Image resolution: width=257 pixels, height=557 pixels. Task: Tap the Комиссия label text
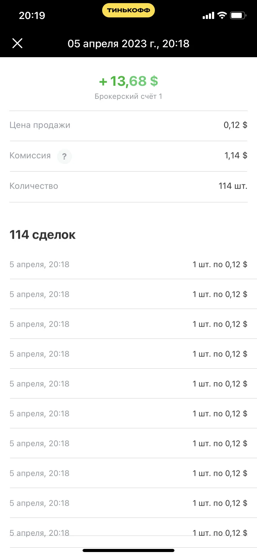[x=30, y=155]
